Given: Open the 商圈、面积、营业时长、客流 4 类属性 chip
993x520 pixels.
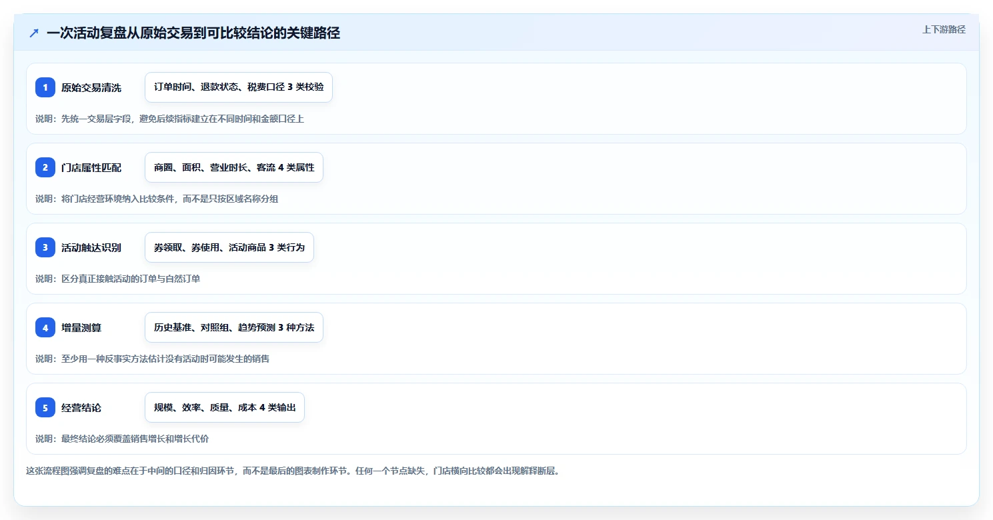Looking at the screenshot, I should pyautogui.click(x=234, y=167).
